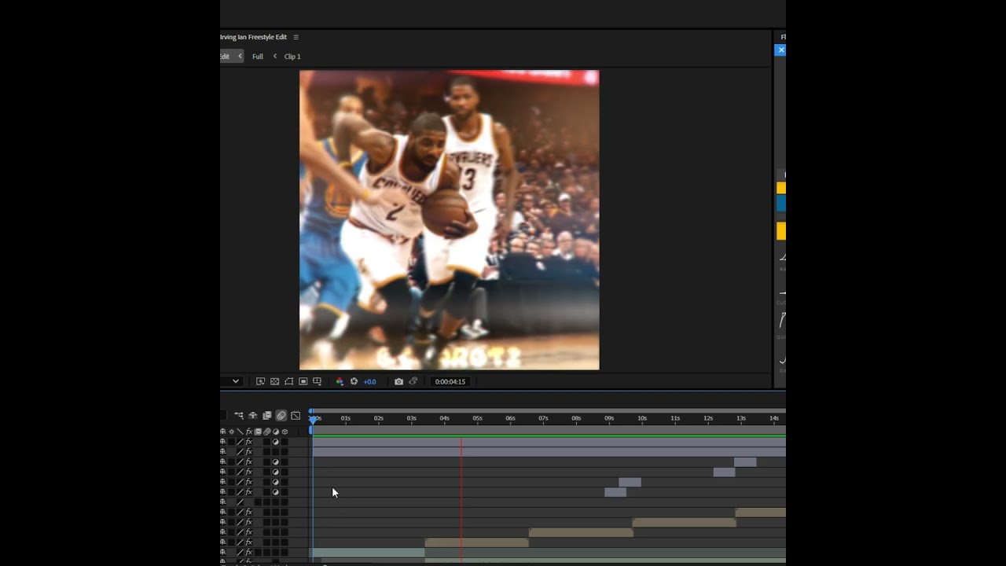This screenshot has width=1006, height=566.
Task: Click the blue +0.0 exposure value
Action: tap(369, 381)
